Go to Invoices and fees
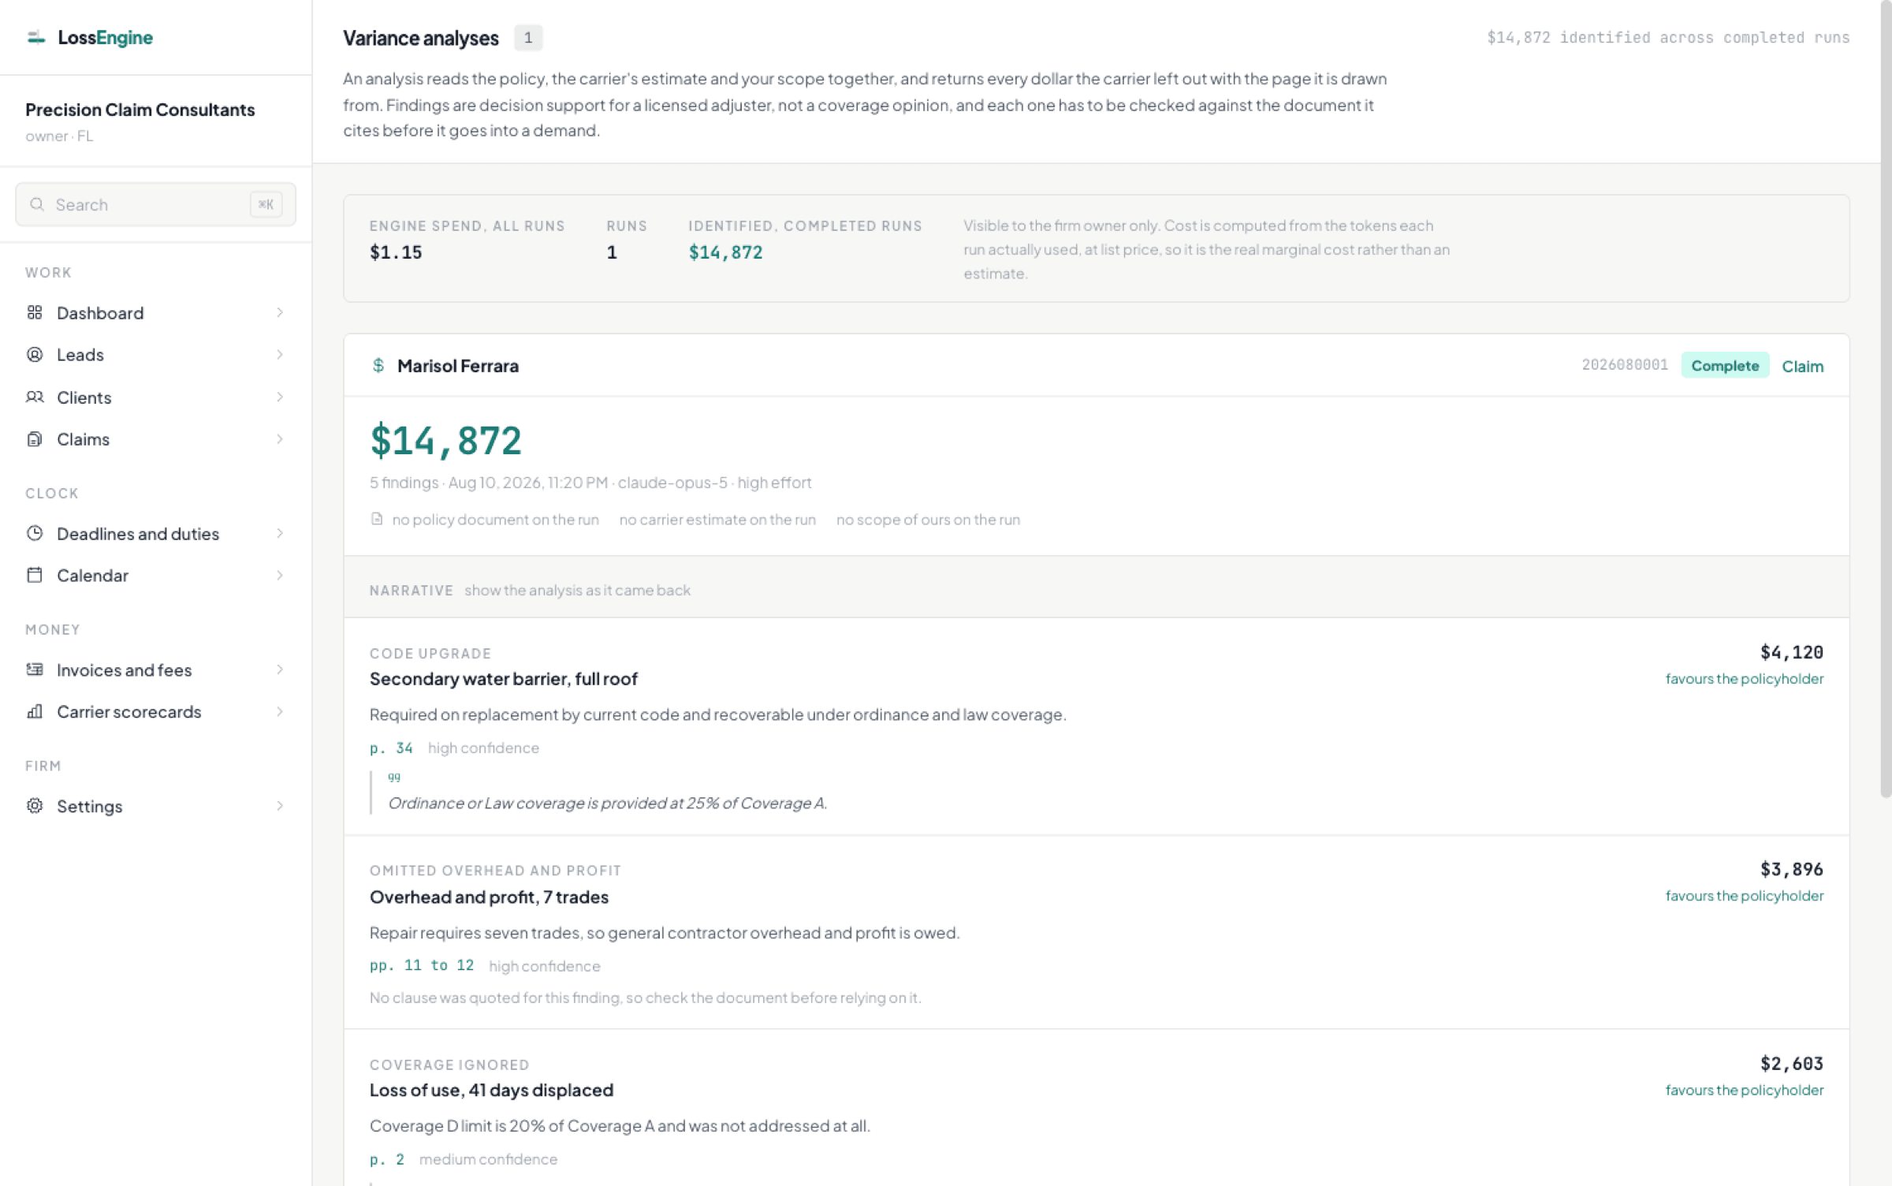This screenshot has width=1892, height=1186. click(155, 670)
